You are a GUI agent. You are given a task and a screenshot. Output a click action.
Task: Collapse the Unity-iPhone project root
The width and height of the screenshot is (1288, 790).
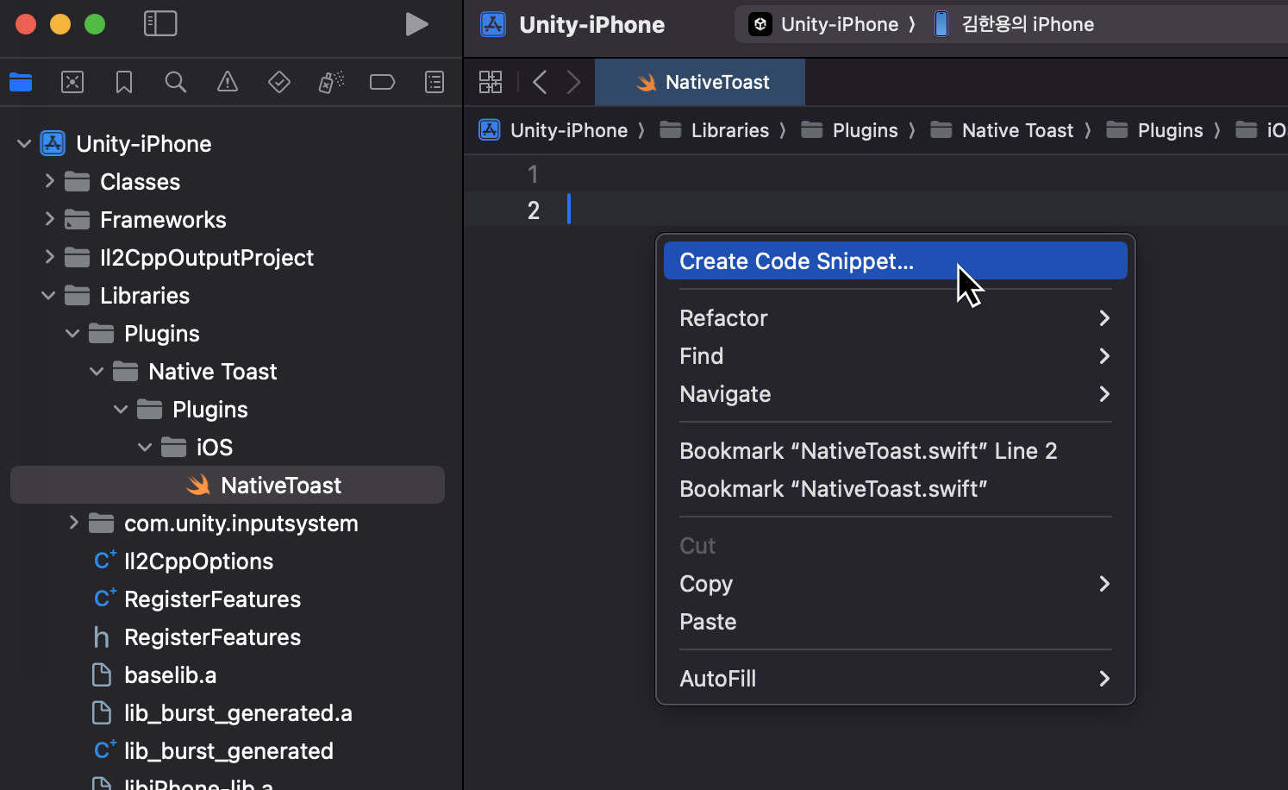24,143
